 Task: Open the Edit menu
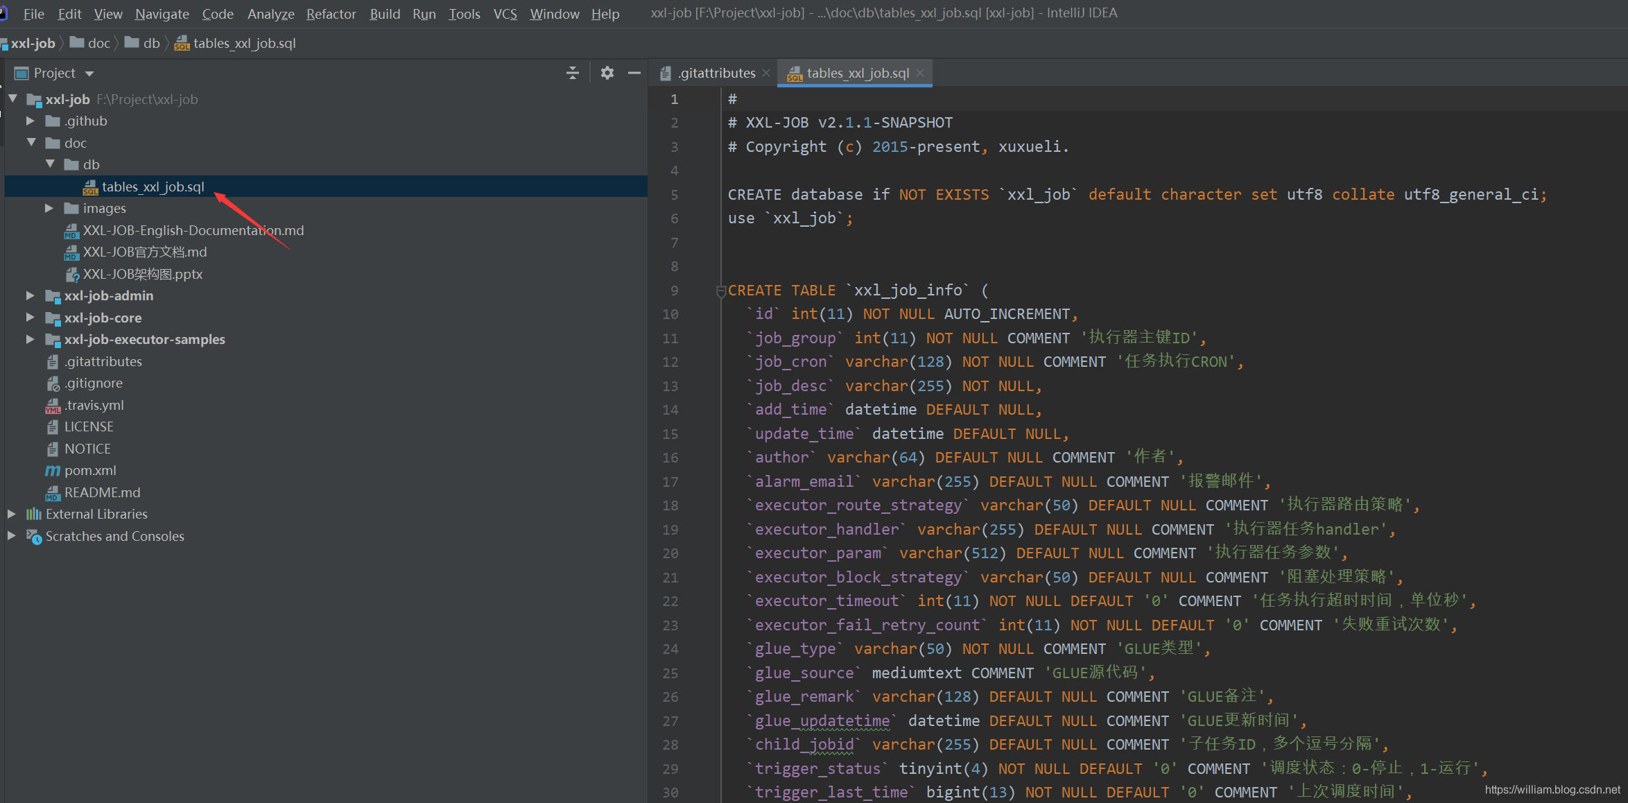(69, 14)
